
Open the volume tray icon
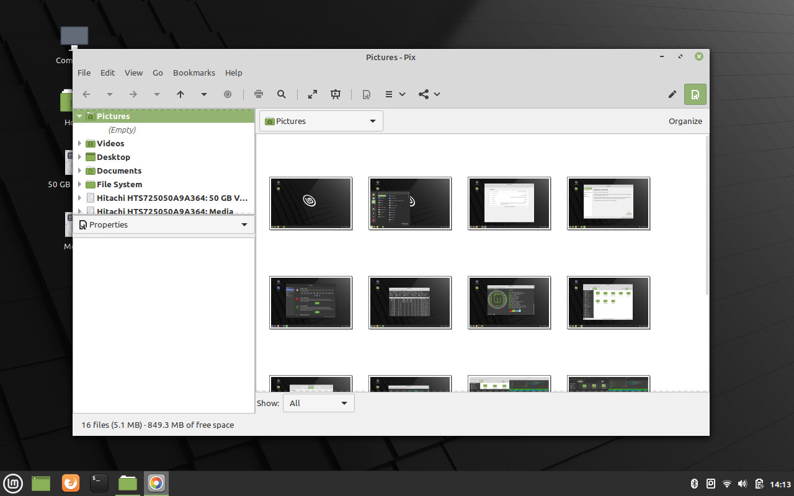point(743,484)
